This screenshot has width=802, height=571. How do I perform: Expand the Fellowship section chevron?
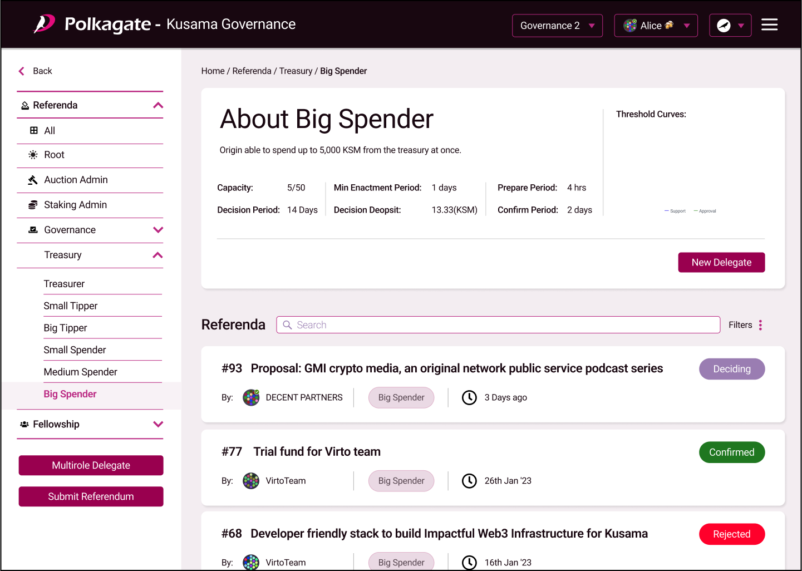coord(158,424)
